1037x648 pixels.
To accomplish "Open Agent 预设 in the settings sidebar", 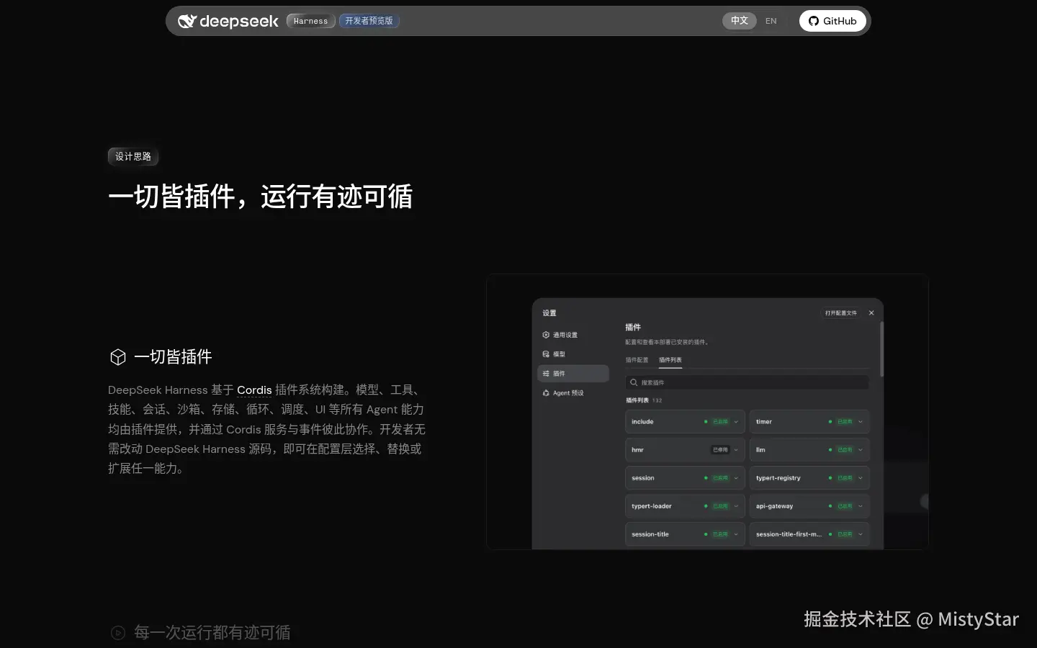I will click(573, 393).
